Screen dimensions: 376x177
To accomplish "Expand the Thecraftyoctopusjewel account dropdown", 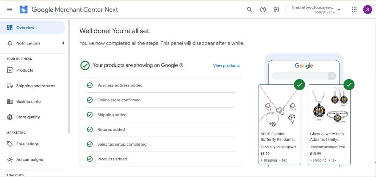I will pyautogui.click(x=339, y=10).
